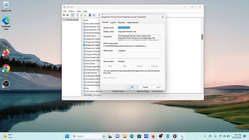This screenshot has height=140, width=249.
Task: Click the highlighted Service name field
Action: [124, 28]
